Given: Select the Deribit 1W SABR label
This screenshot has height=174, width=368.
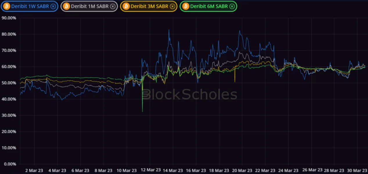Looking at the screenshot, I should (30, 6).
